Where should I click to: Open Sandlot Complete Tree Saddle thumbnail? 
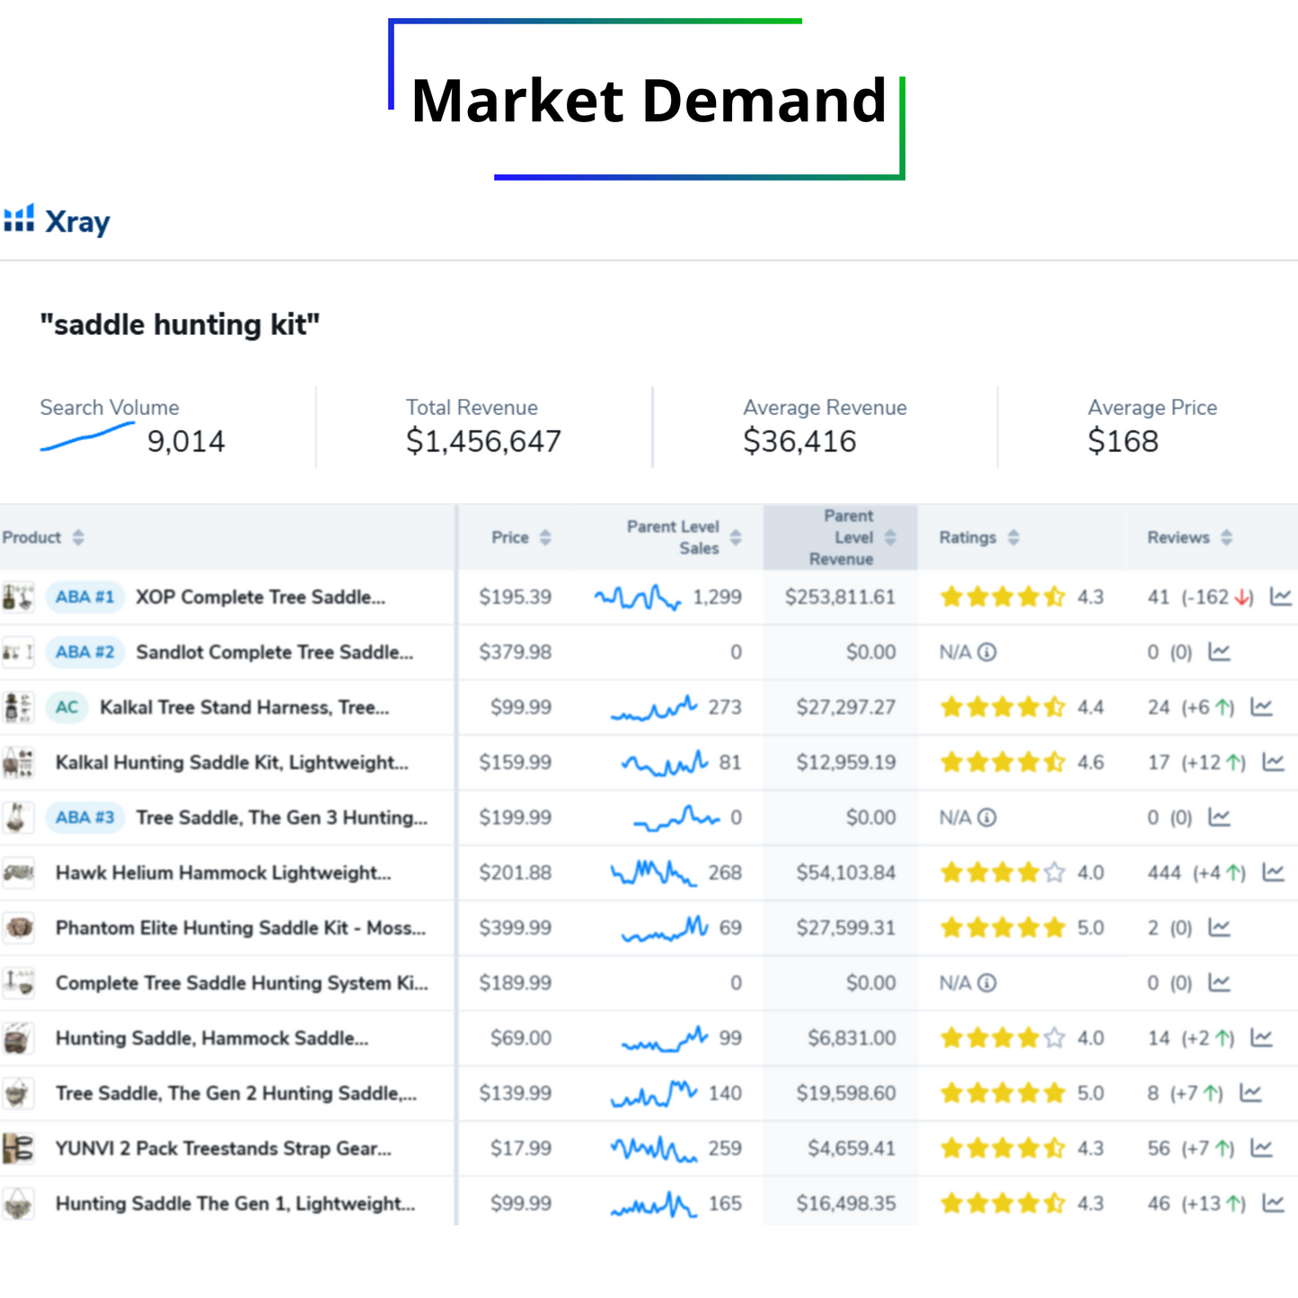[18, 652]
